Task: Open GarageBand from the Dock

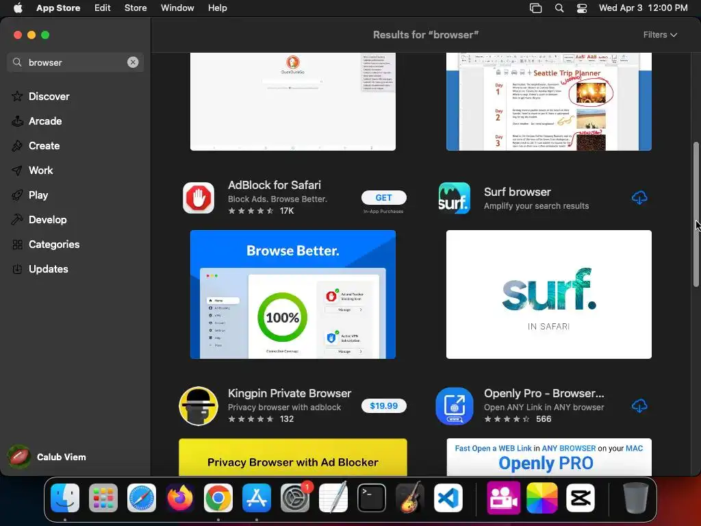Action: click(410, 498)
